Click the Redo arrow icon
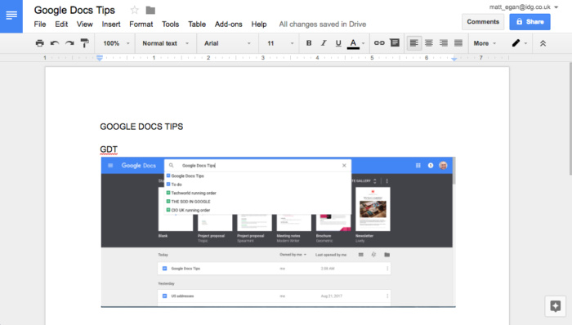 pyautogui.click(x=69, y=43)
